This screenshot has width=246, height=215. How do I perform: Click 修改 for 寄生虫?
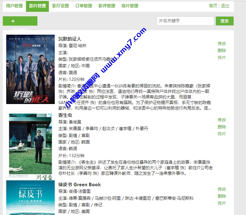coord(222,120)
